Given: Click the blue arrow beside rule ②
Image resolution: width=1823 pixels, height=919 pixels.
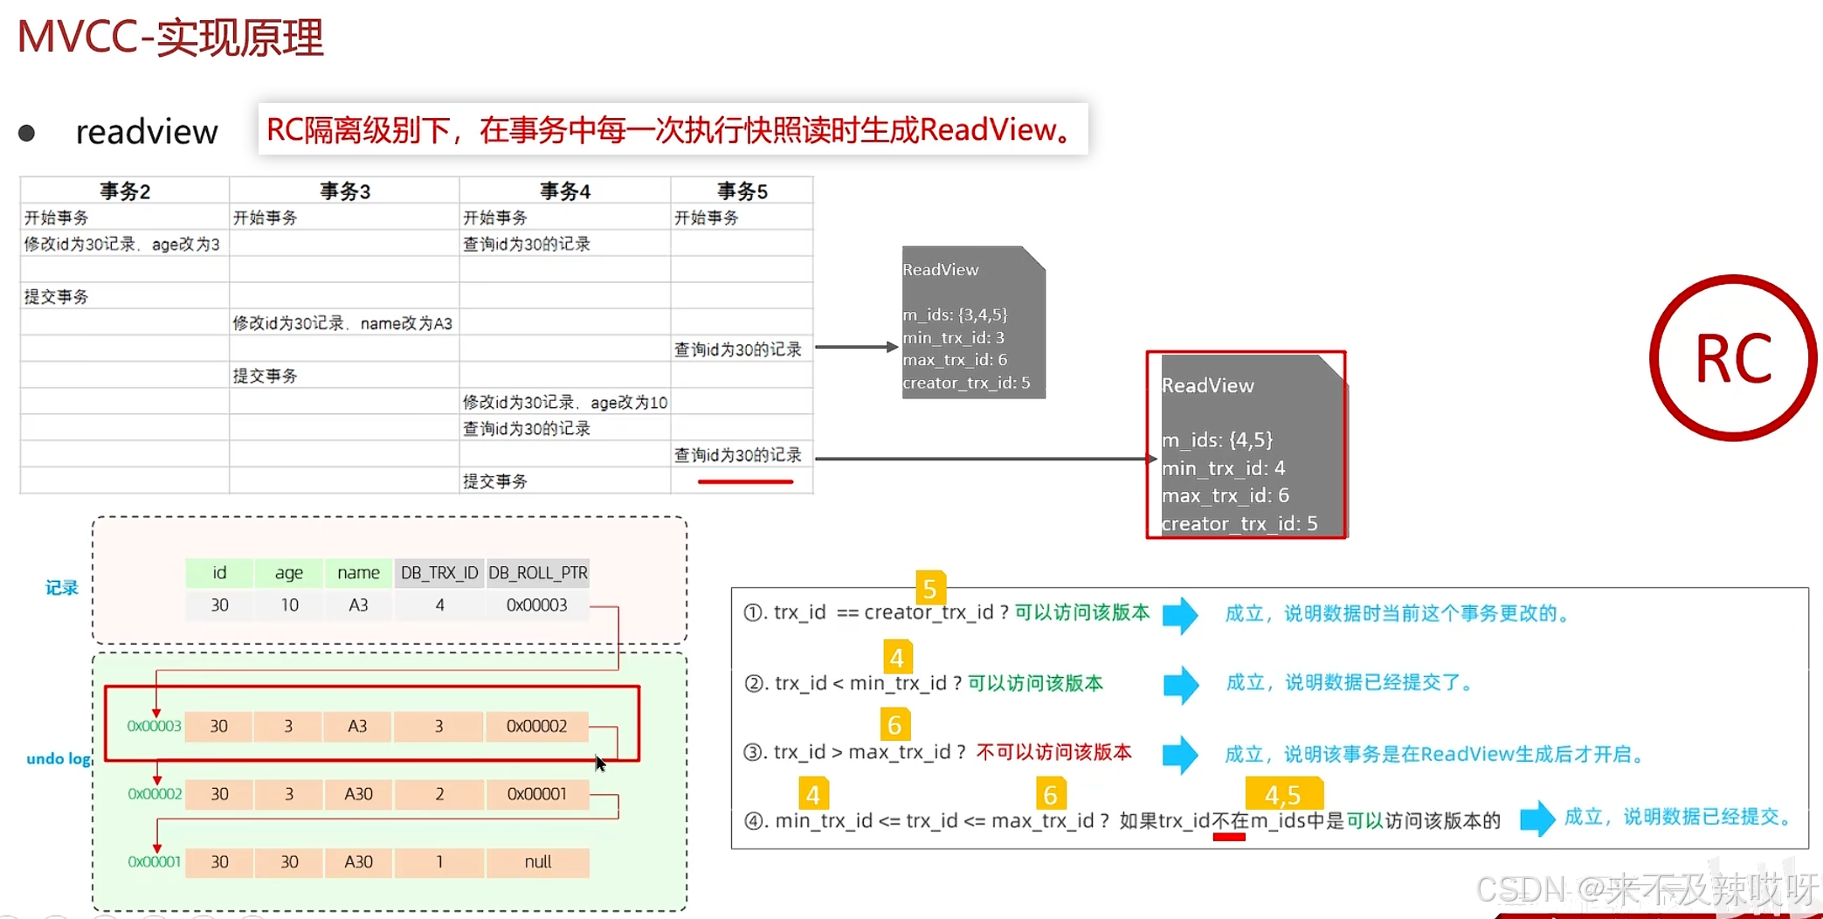Looking at the screenshot, I should (x=1181, y=685).
